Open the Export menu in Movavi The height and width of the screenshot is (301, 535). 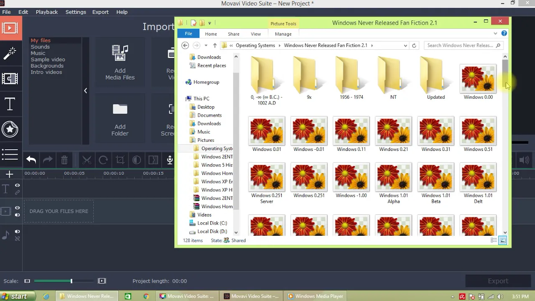click(100, 12)
